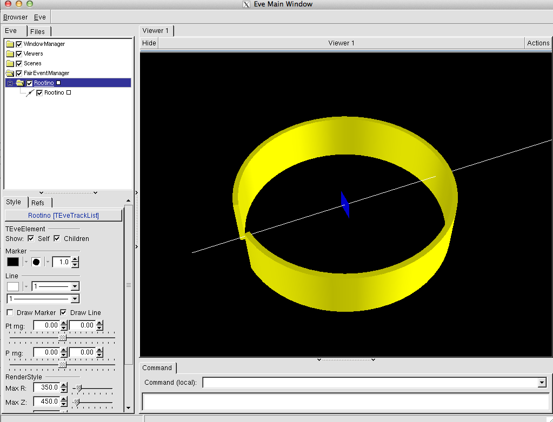Click the WindowManager folder icon
Image resolution: width=553 pixels, height=422 pixels.
pos(10,44)
